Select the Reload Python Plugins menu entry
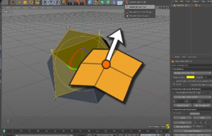Image resolution: width=212 pixels, height=136 pixels. (x=140, y=16)
